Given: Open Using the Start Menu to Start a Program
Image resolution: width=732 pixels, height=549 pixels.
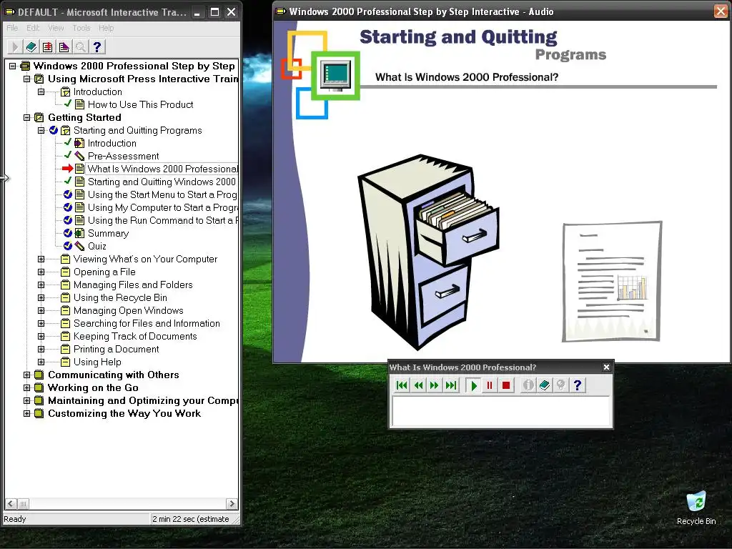Looking at the screenshot, I should pos(162,194).
